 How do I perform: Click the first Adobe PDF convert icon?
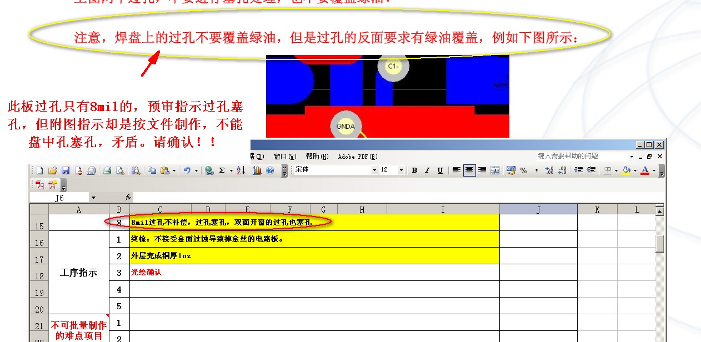39,185
